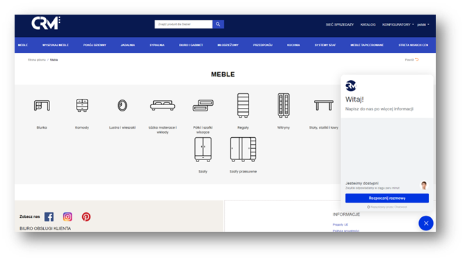Open the Sypialnia menu item
Viewport: 465px width, 261px height.
coord(157,45)
